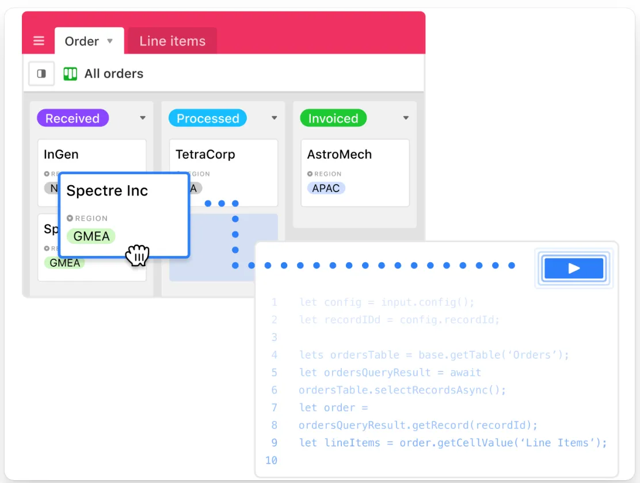This screenshot has width=640, height=483.
Task: Click code line 1 input.config statement
Action: [387, 302]
